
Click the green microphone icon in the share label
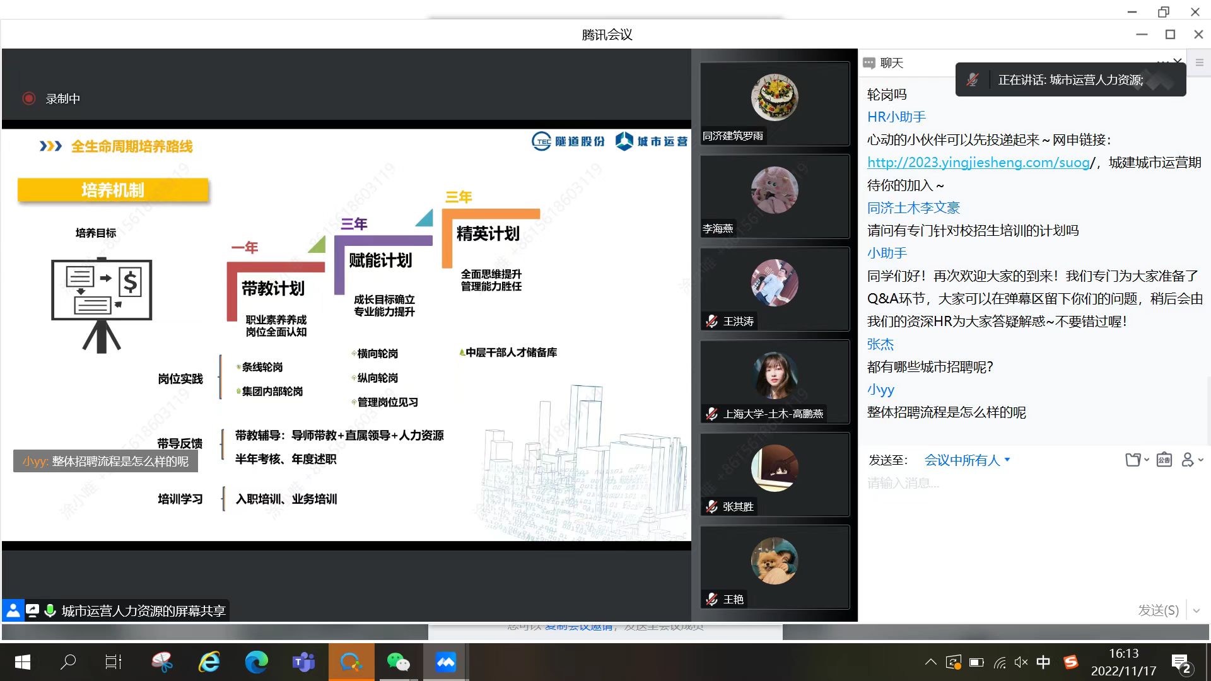click(50, 610)
